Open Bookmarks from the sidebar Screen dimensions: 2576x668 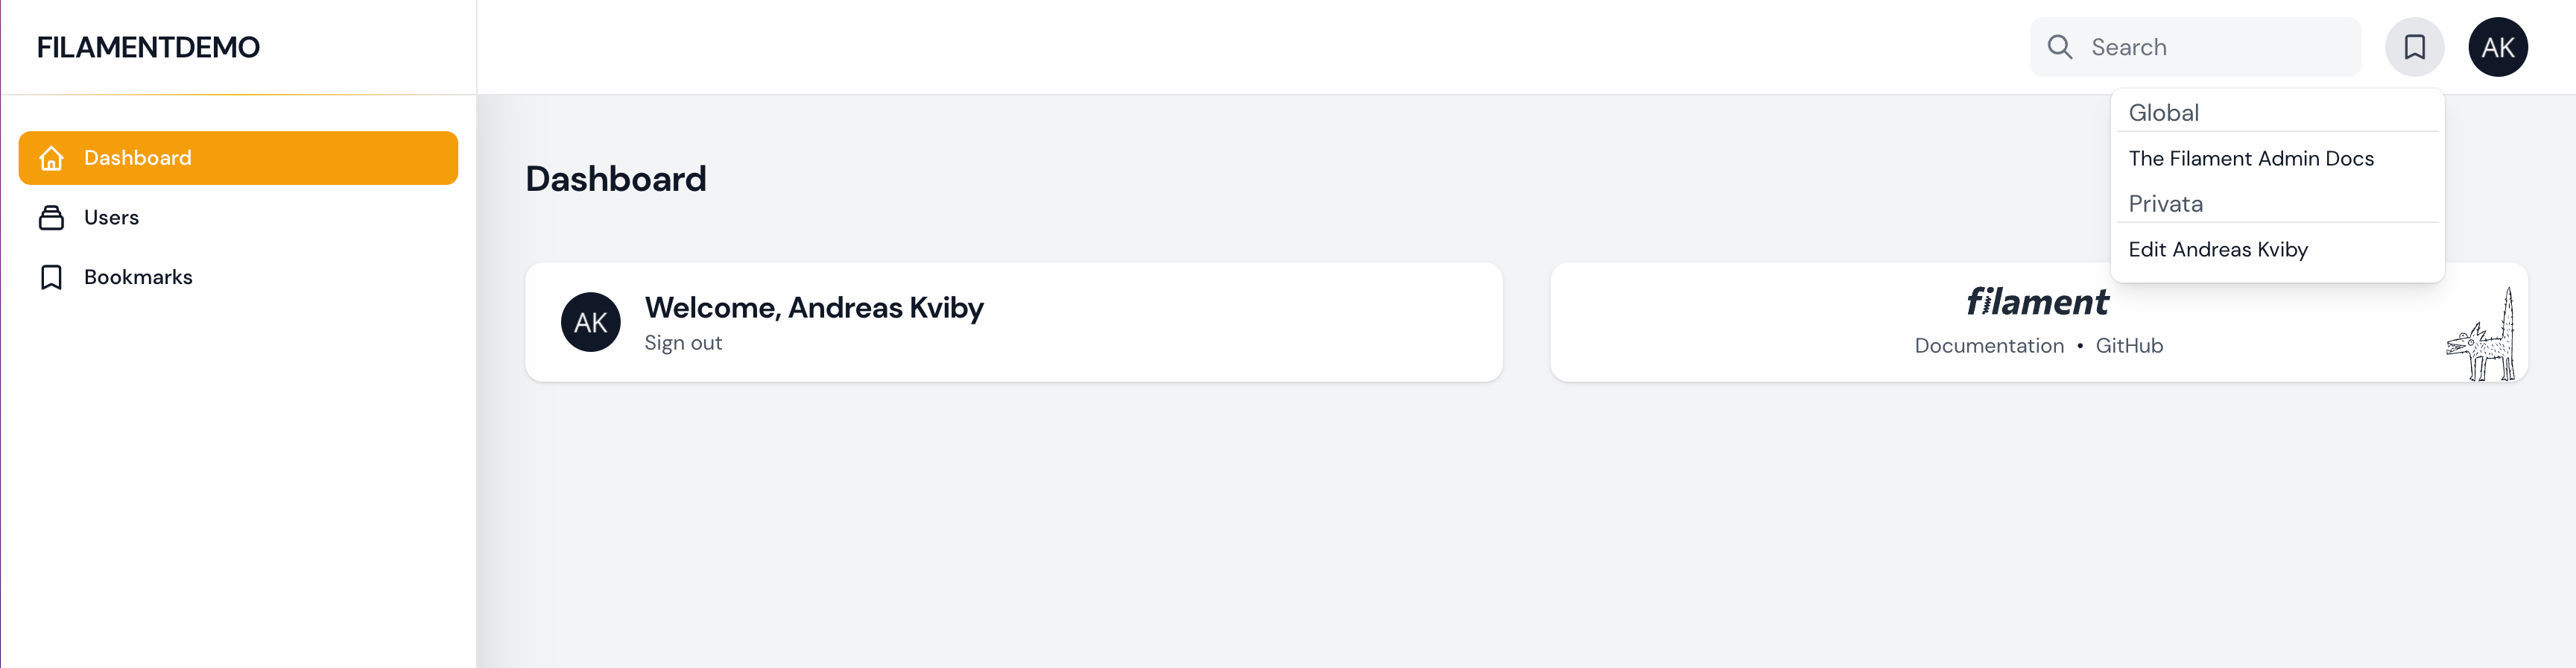coord(138,276)
